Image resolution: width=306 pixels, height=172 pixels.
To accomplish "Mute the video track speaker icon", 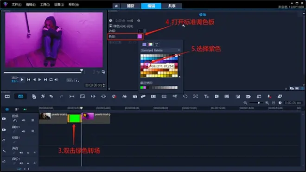I will (x=24, y=120).
